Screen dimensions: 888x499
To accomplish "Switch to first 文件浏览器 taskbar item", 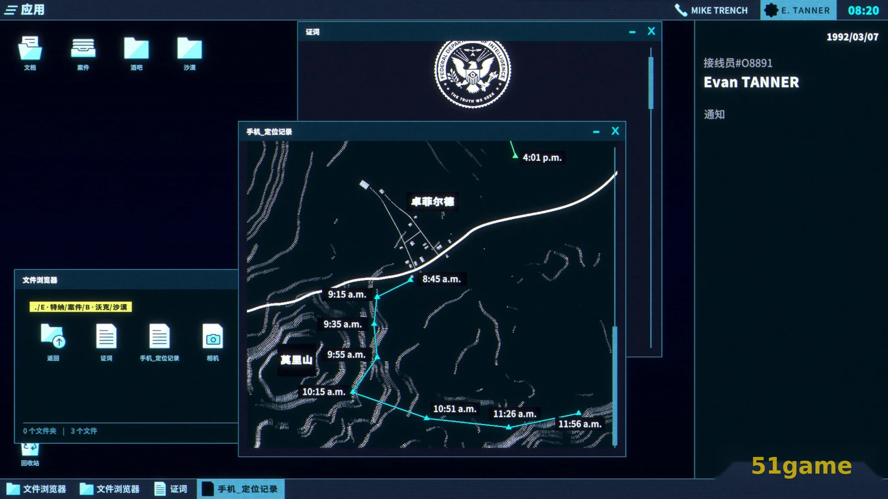I will [x=37, y=489].
